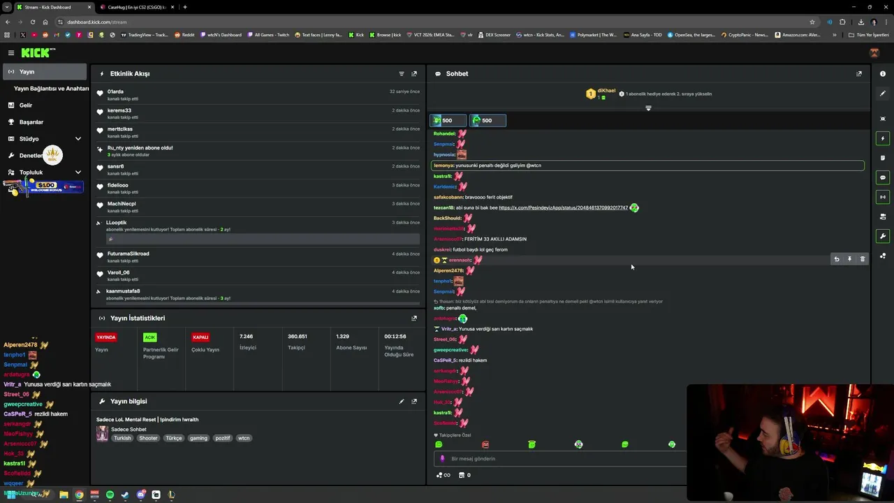Select the red emote in quick emote row
The height and width of the screenshot is (503, 894).
pyautogui.click(x=485, y=444)
